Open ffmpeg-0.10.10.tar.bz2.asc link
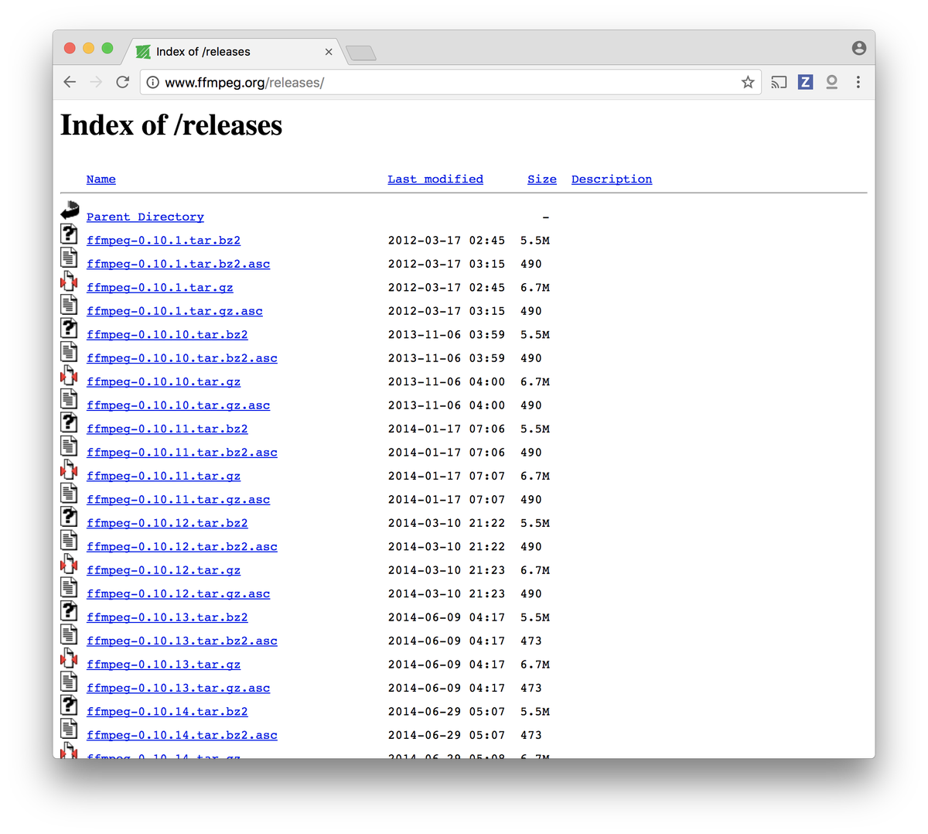The width and height of the screenshot is (928, 834). coord(182,359)
